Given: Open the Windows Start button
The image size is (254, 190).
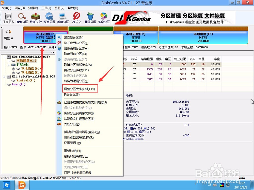Looking at the screenshot, I should click(x=7, y=185).
